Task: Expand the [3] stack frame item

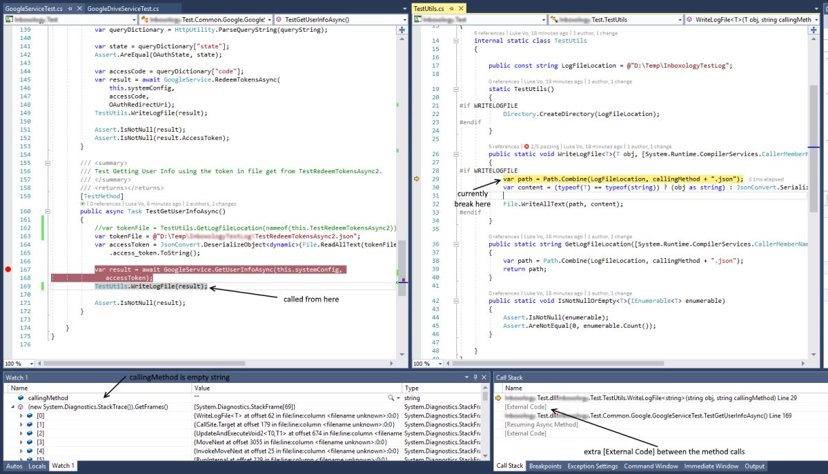Action: 21,442
